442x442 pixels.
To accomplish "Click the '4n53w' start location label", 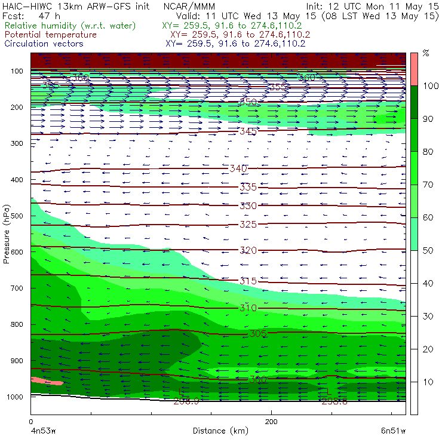I will pos(44,431).
